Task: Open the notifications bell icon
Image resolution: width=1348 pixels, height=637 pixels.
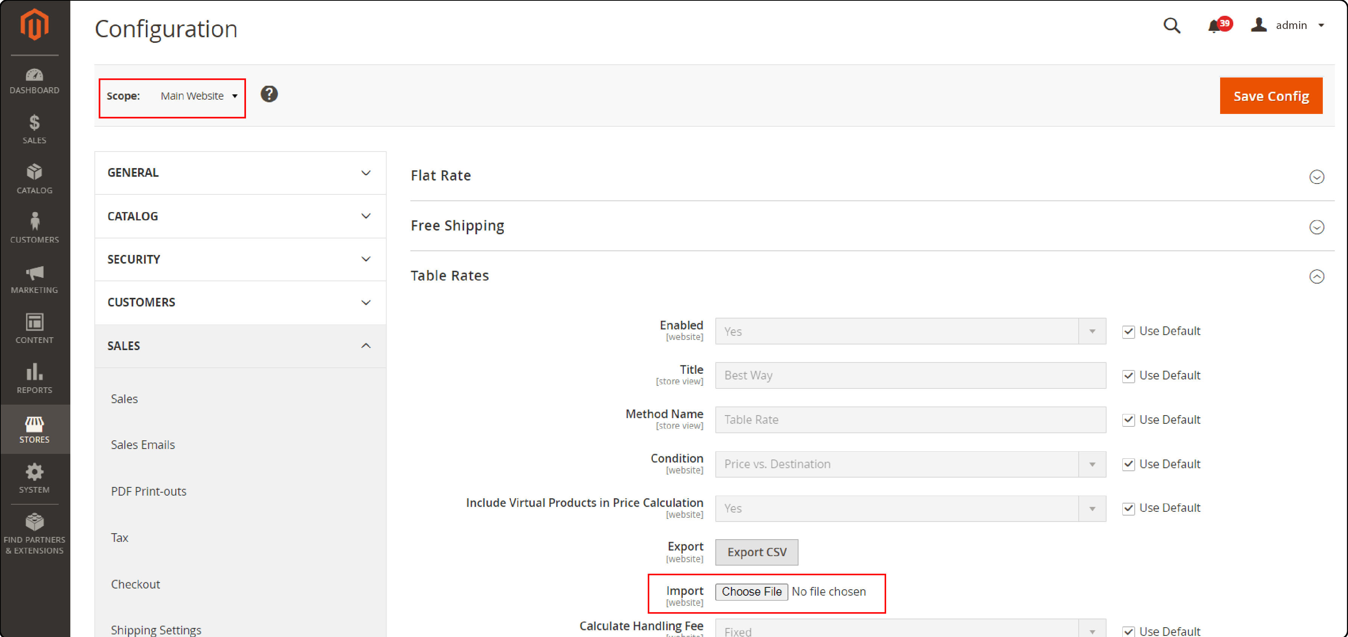Action: coord(1214,26)
